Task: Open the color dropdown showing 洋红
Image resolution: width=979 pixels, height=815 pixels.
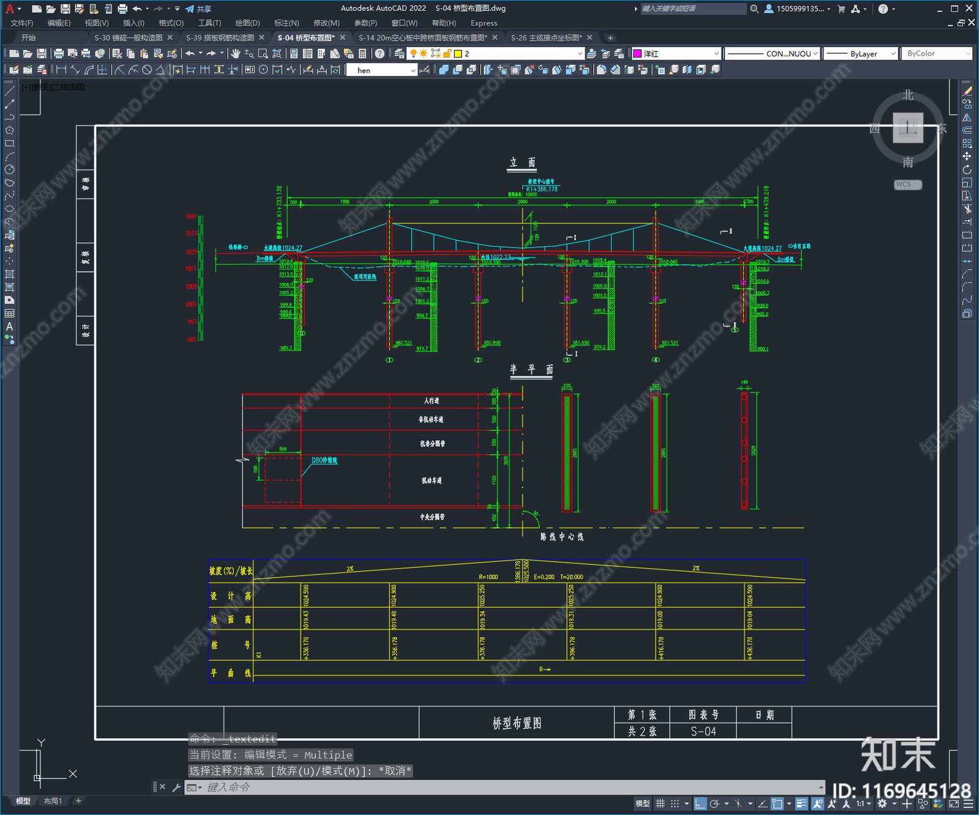Action: click(x=676, y=54)
